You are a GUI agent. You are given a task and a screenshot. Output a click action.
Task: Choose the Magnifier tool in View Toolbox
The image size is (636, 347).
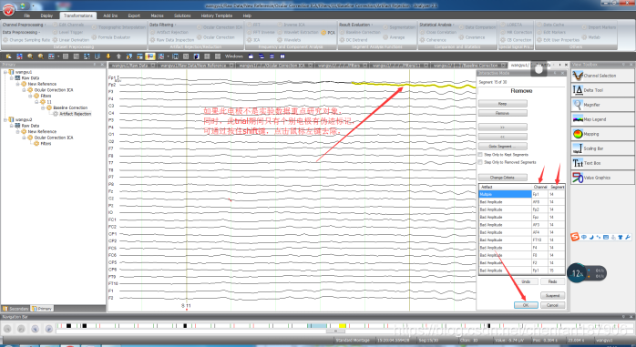point(602,105)
